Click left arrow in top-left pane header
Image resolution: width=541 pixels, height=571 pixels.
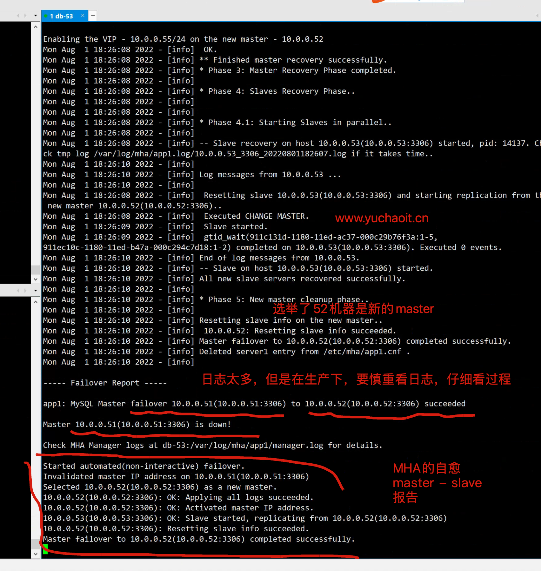(18, 16)
